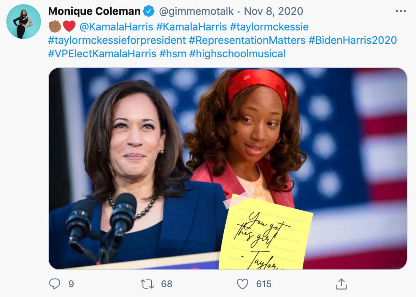The image size is (416, 297).
Task: Click the retweet arrows icon
Action: (x=147, y=284)
